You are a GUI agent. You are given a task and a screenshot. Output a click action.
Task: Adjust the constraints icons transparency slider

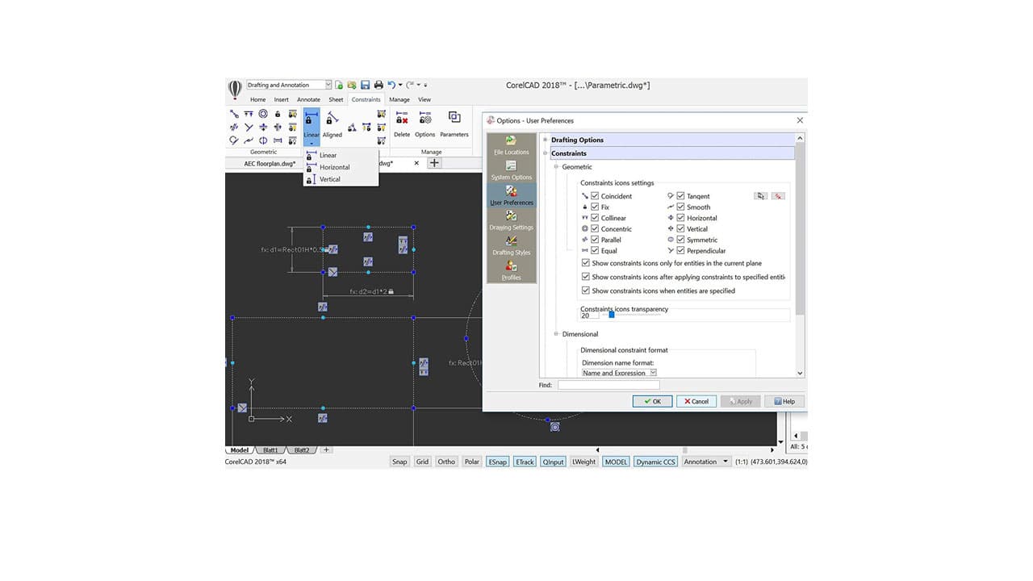point(611,315)
